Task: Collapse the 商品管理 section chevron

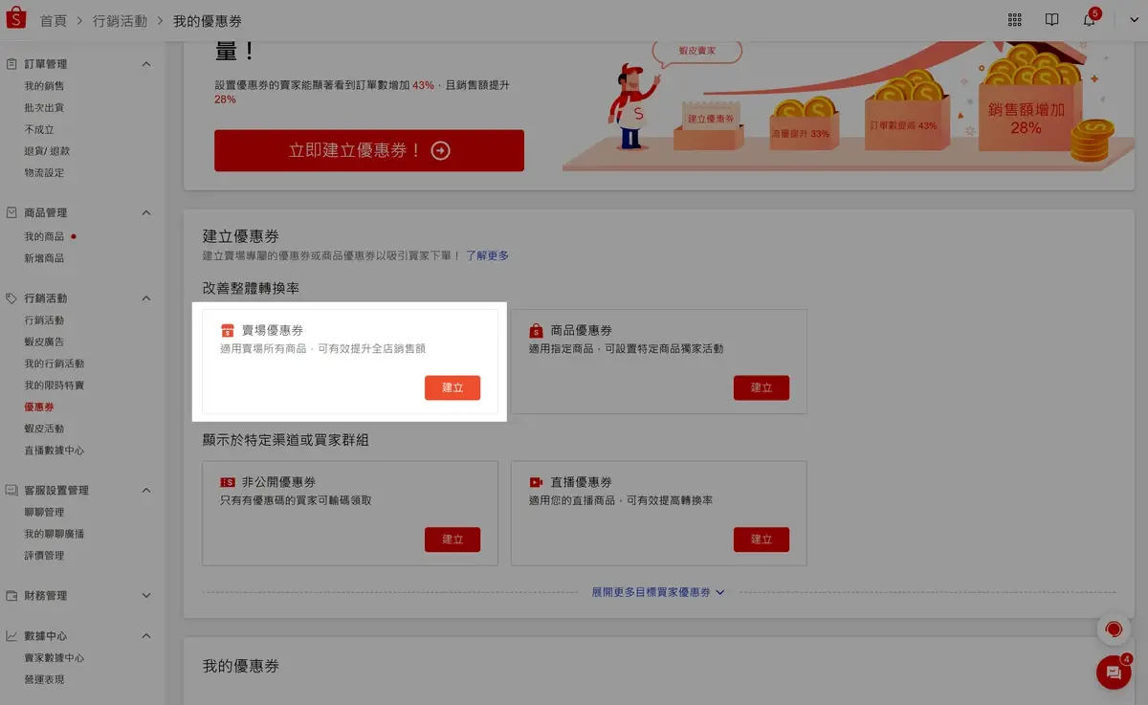Action: (146, 212)
